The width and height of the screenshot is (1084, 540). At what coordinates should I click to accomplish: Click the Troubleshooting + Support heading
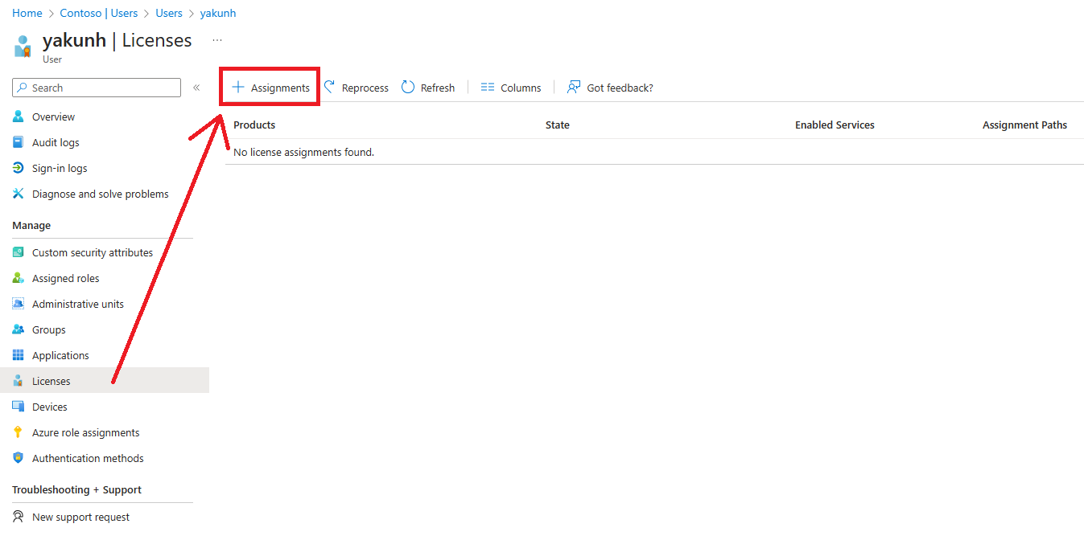point(76,489)
